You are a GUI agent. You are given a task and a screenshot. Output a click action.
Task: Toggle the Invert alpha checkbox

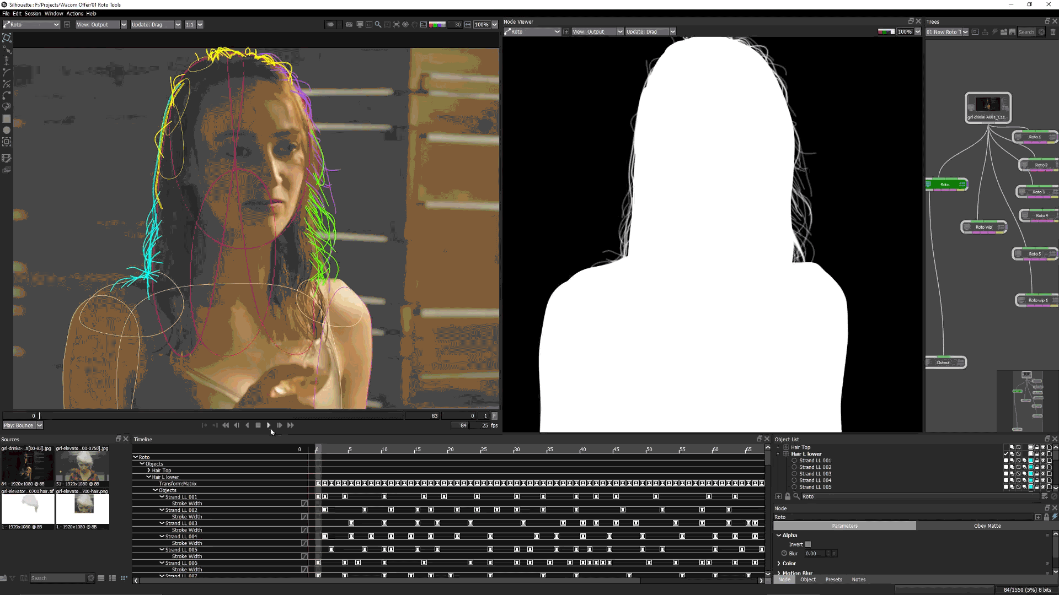pyautogui.click(x=808, y=544)
